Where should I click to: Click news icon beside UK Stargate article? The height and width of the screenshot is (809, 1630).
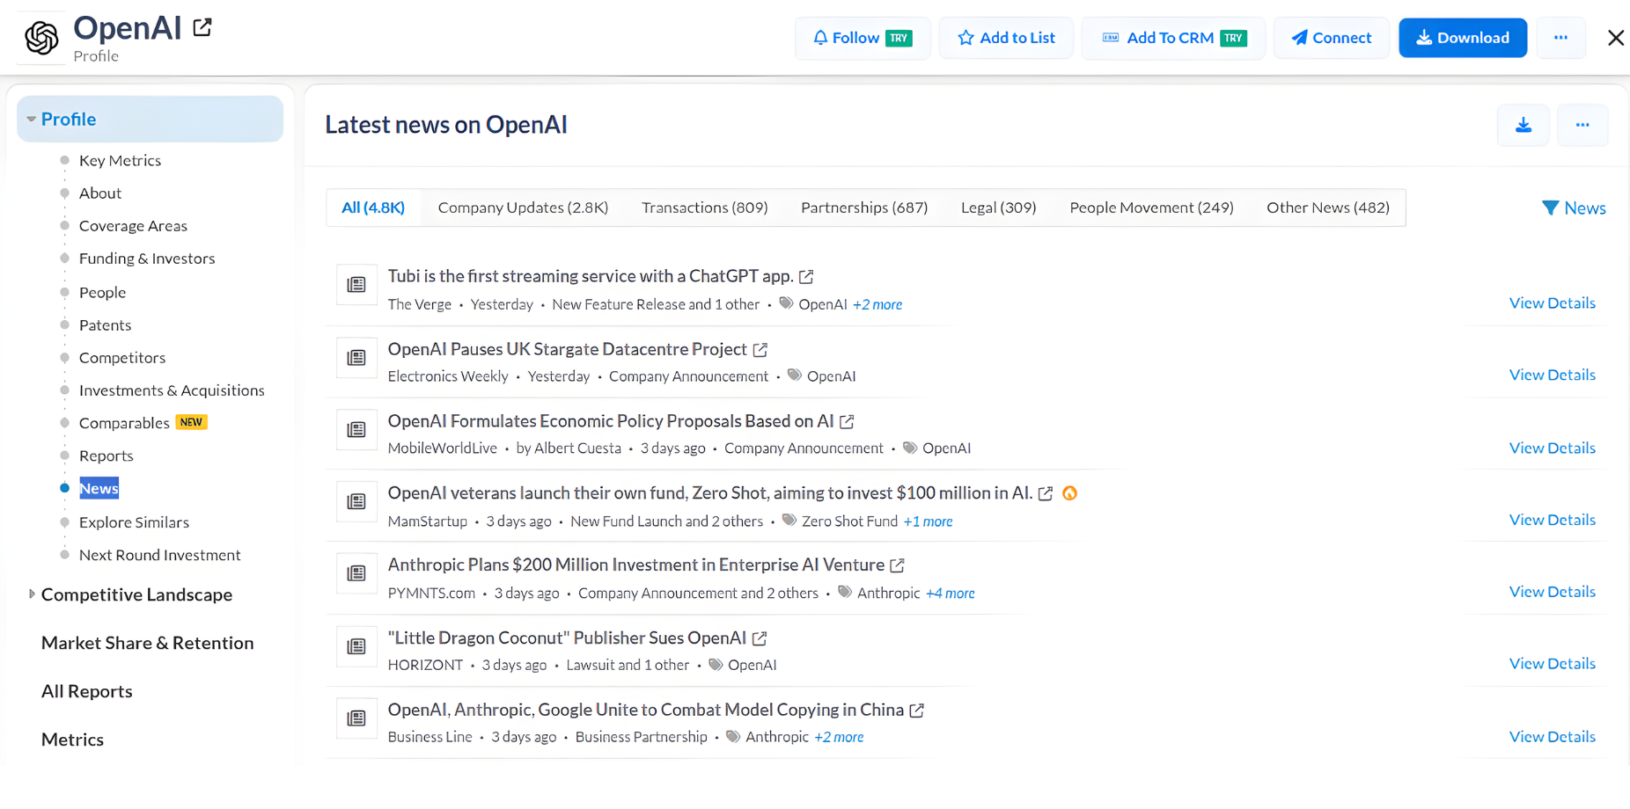click(x=356, y=357)
